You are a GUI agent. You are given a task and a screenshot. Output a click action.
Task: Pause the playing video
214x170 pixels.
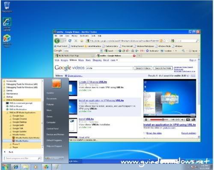(146, 119)
